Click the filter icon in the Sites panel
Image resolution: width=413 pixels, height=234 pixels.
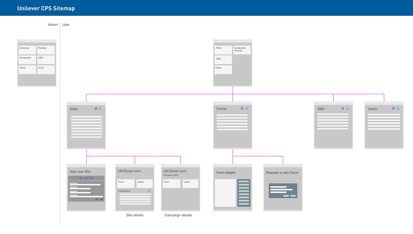coord(96,109)
